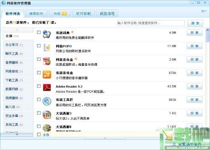This screenshot has height=150, width=210.
Task: Open the view options icon at top right
Action: 204,11
